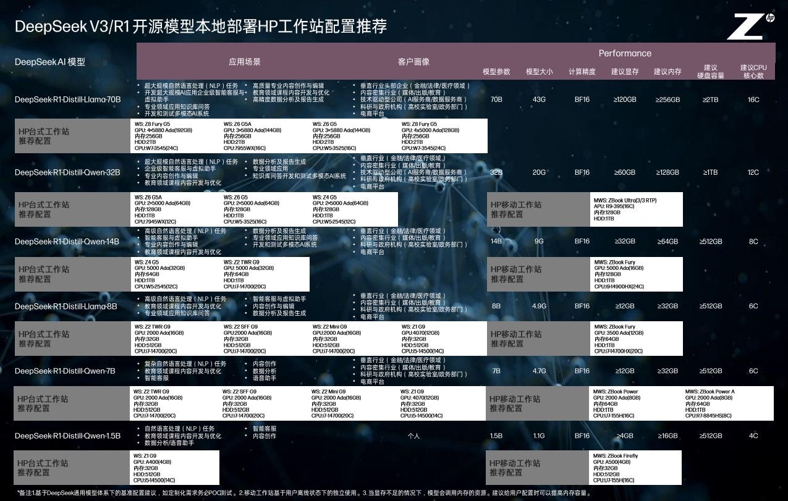Select the '43G' model size value
Viewport: 788px width, 501px height.
(540, 99)
